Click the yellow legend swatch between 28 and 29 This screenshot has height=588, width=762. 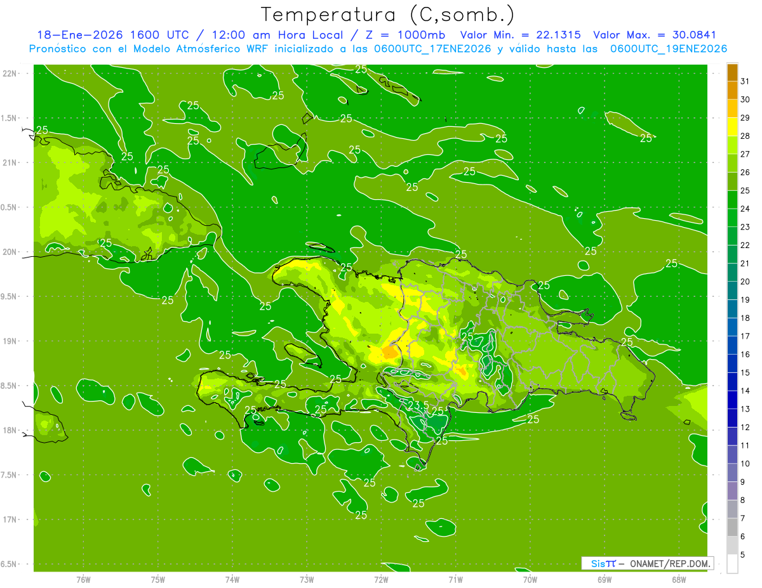(x=732, y=127)
